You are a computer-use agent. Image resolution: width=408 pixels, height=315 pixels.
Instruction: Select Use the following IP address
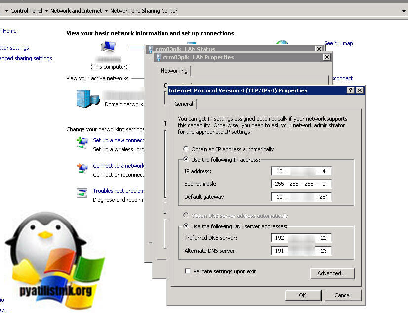click(186, 160)
